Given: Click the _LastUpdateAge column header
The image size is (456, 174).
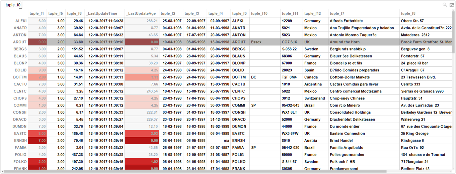Looking at the screenshot, I should click(141, 13).
